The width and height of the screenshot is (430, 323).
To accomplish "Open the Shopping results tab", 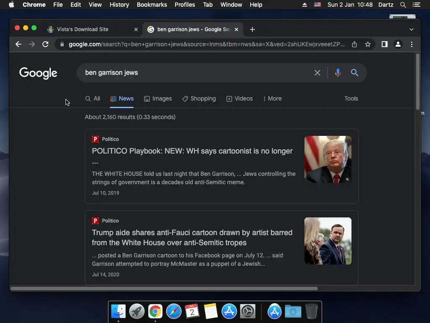I will tap(199, 98).
